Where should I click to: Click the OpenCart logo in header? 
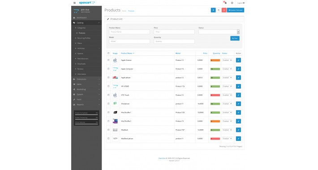click(87, 3)
